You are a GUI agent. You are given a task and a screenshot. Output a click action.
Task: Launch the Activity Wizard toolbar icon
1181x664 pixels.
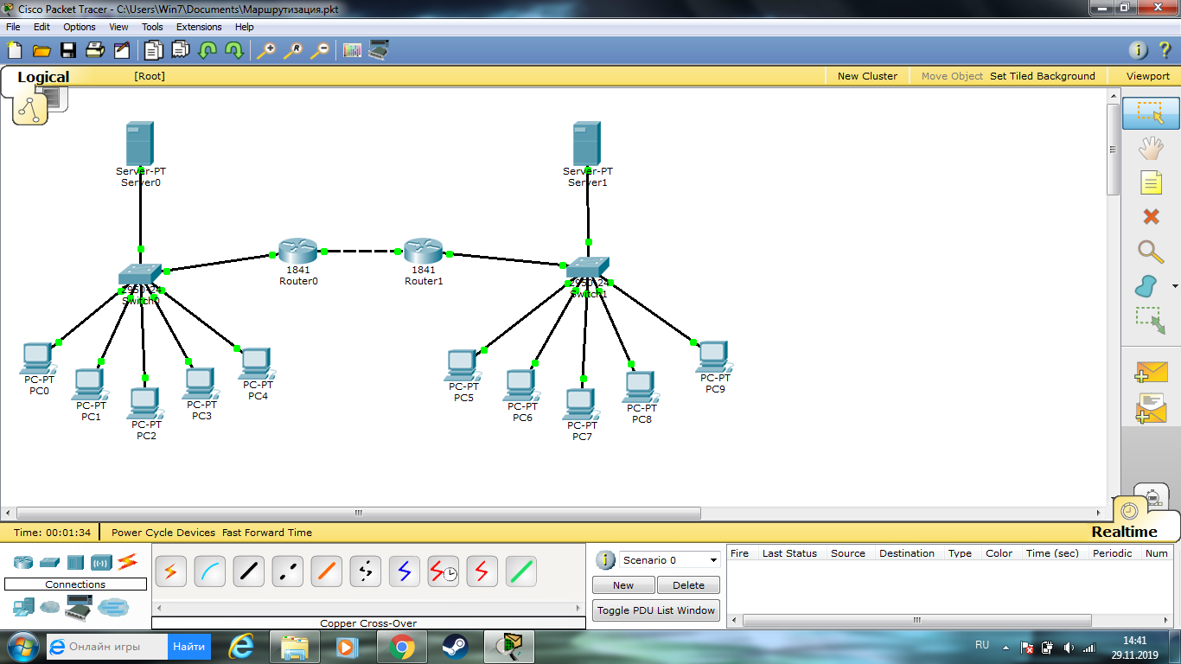[x=121, y=50]
